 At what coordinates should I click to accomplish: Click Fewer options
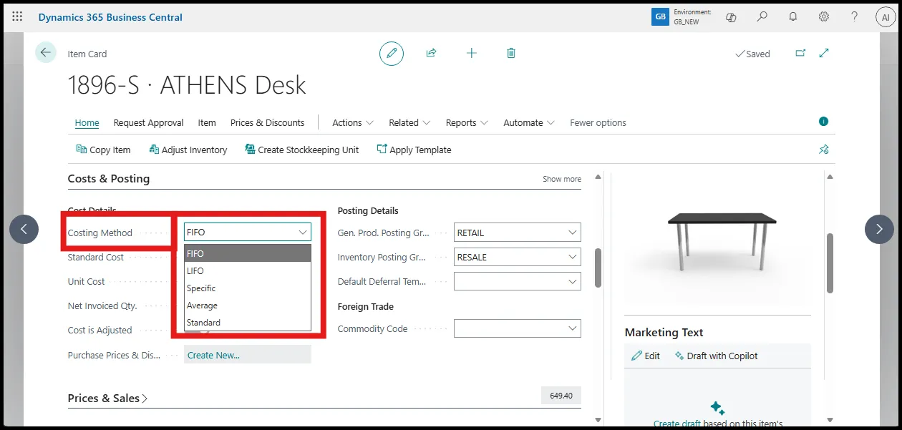coord(598,122)
